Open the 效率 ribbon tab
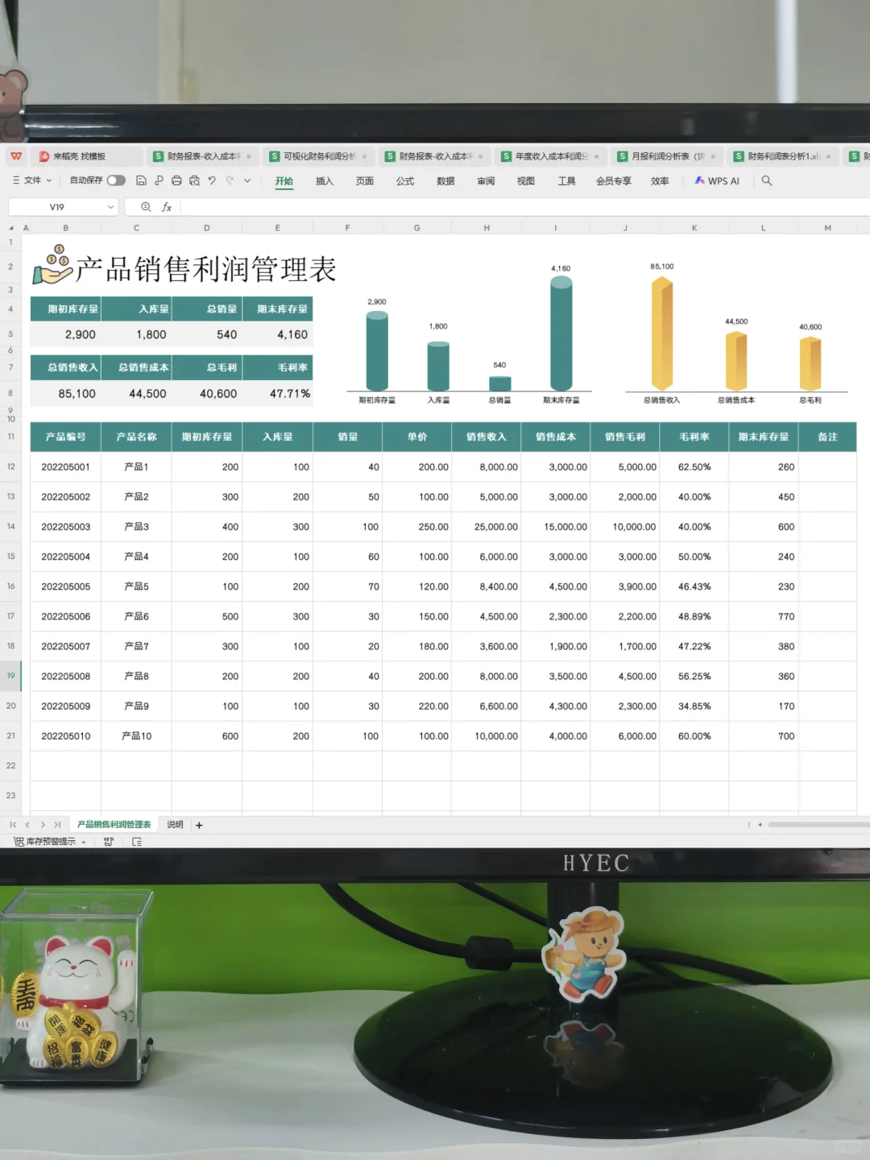 [x=660, y=181]
